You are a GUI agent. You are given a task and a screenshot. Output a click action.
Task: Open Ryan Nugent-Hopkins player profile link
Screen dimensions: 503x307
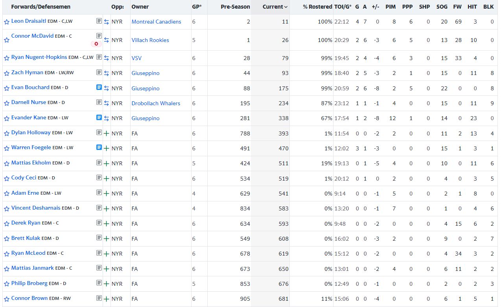pos(39,57)
